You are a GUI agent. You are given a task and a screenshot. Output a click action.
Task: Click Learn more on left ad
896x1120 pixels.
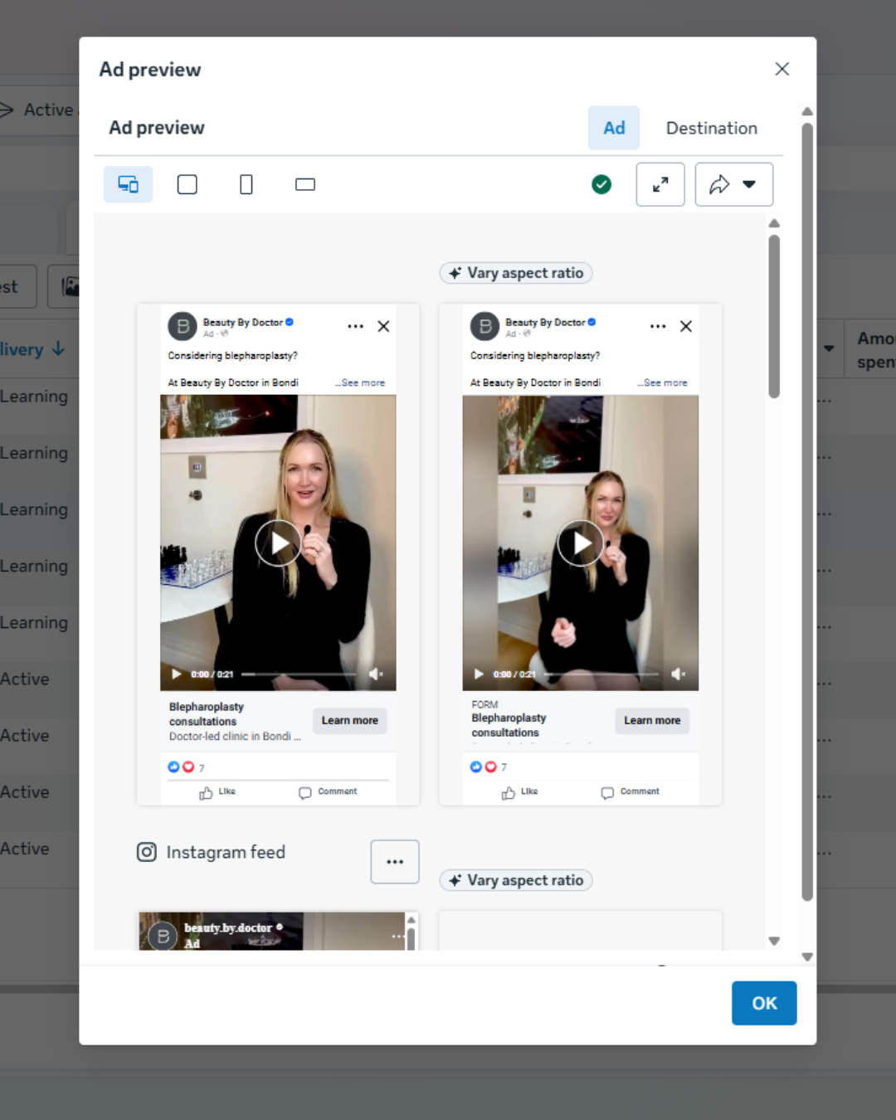point(350,720)
